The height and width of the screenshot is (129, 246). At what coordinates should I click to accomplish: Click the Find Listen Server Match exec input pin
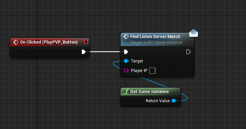pyautogui.click(x=126, y=52)
